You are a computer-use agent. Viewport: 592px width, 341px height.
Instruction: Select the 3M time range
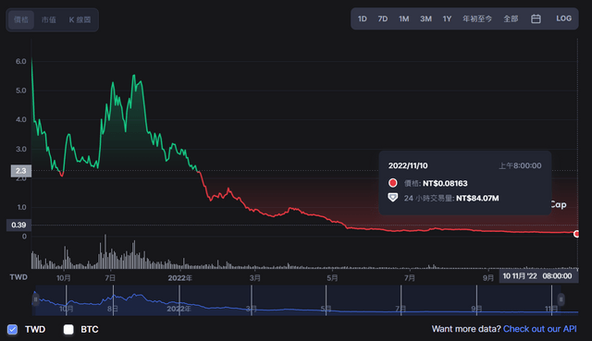click(x=425, y=18)
